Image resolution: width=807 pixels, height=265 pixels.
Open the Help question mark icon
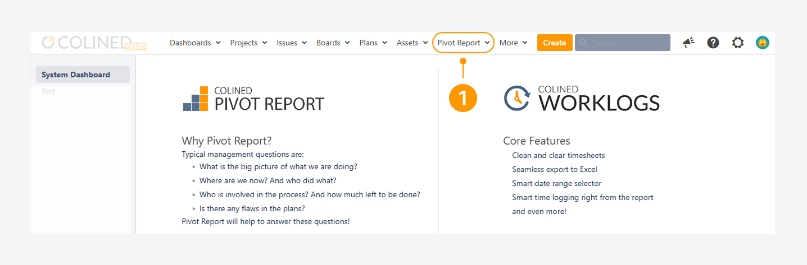(x=713, y=43)
